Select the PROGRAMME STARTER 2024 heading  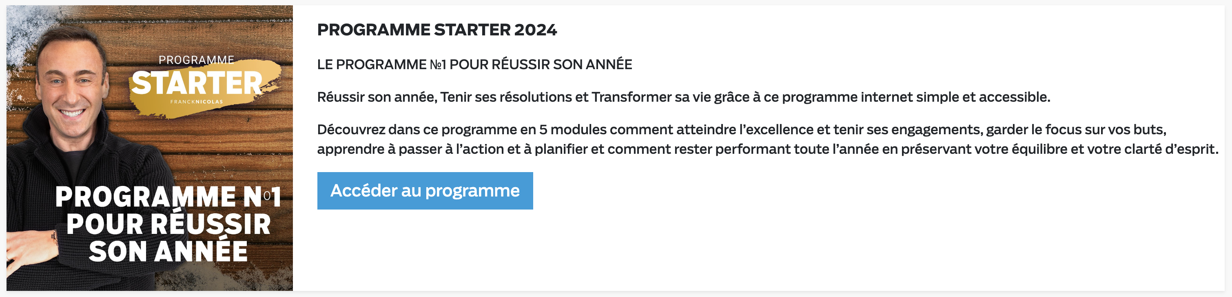437,30
